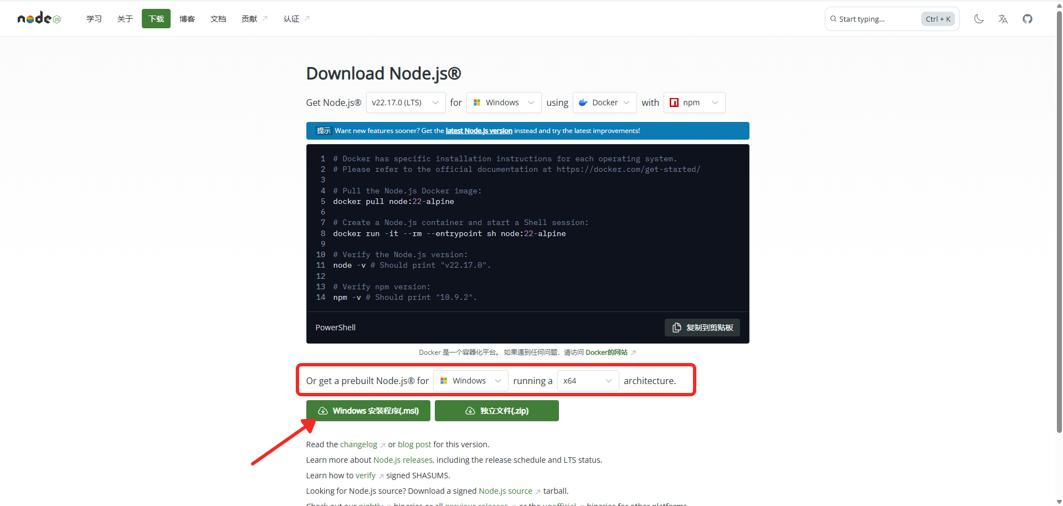This screenshot has height=506, width=1063.
Task: Click the 'latest Node.js version' link
Action: [x=479, y=131]
